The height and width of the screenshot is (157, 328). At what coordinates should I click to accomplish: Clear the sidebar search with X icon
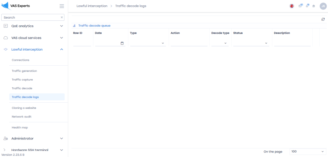point(62,18)
